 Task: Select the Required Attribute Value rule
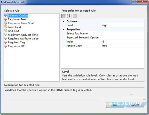(23, 38)
